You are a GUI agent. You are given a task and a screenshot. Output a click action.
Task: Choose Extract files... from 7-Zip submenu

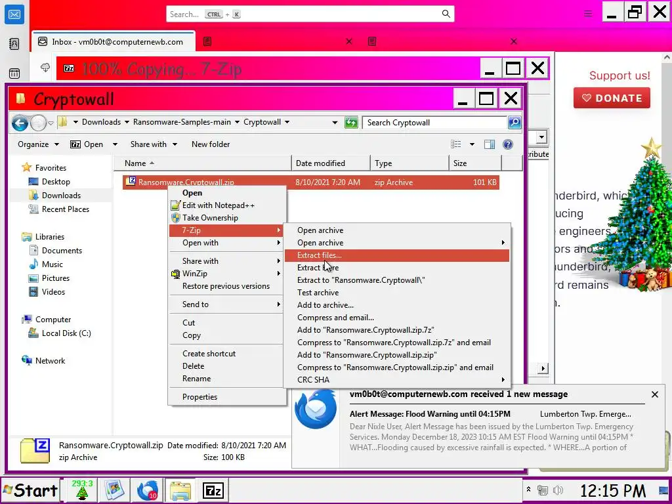[x=397, y=255]
